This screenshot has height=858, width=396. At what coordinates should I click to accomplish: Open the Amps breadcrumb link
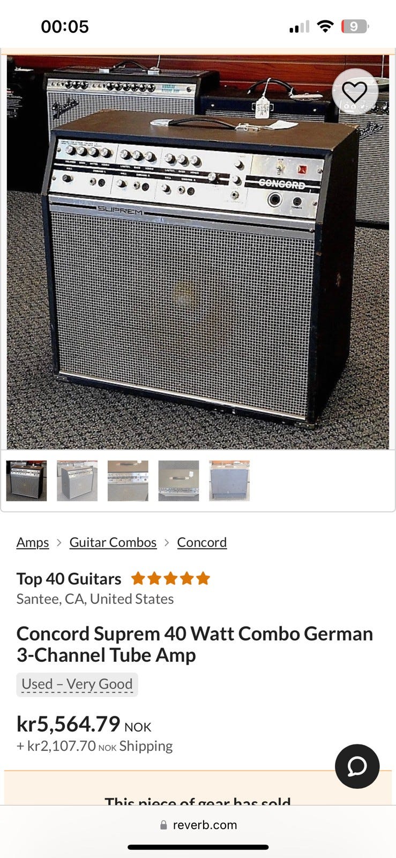33,542
